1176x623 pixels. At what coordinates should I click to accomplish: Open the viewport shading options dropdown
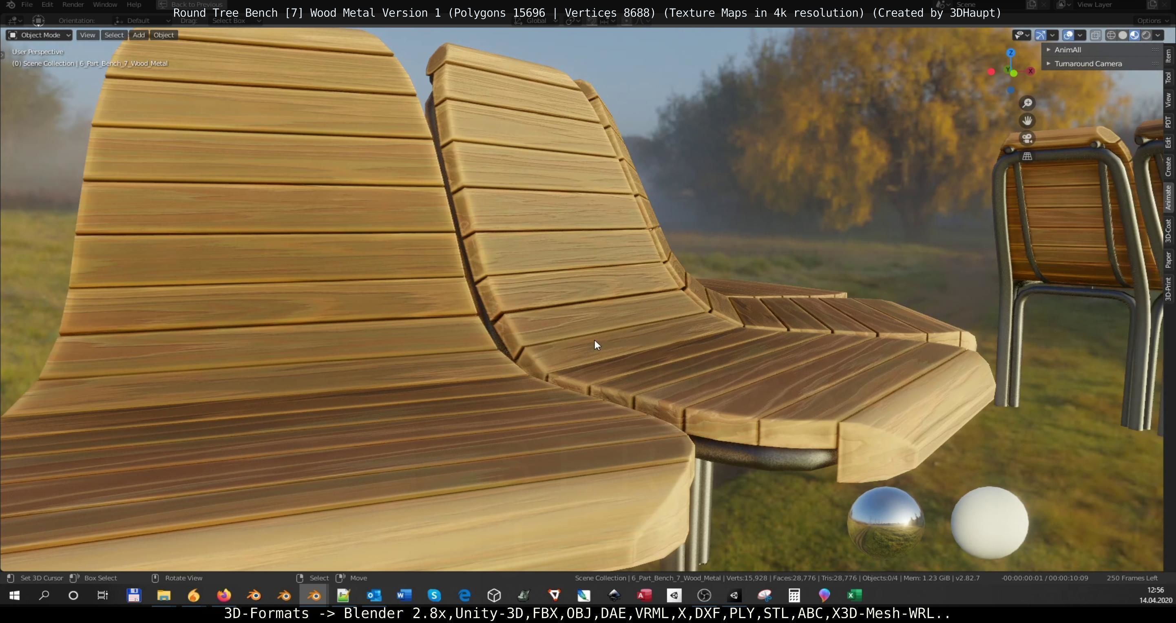tap(1158, 35)
